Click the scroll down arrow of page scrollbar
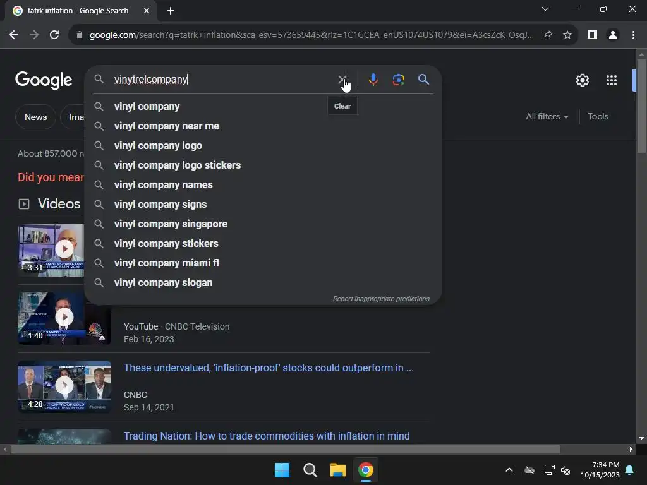 tap(641, 438)
